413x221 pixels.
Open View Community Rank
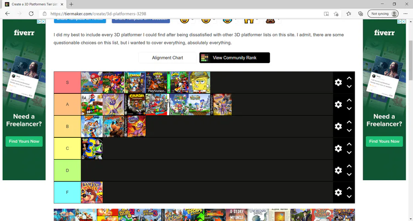coord(234,58)
